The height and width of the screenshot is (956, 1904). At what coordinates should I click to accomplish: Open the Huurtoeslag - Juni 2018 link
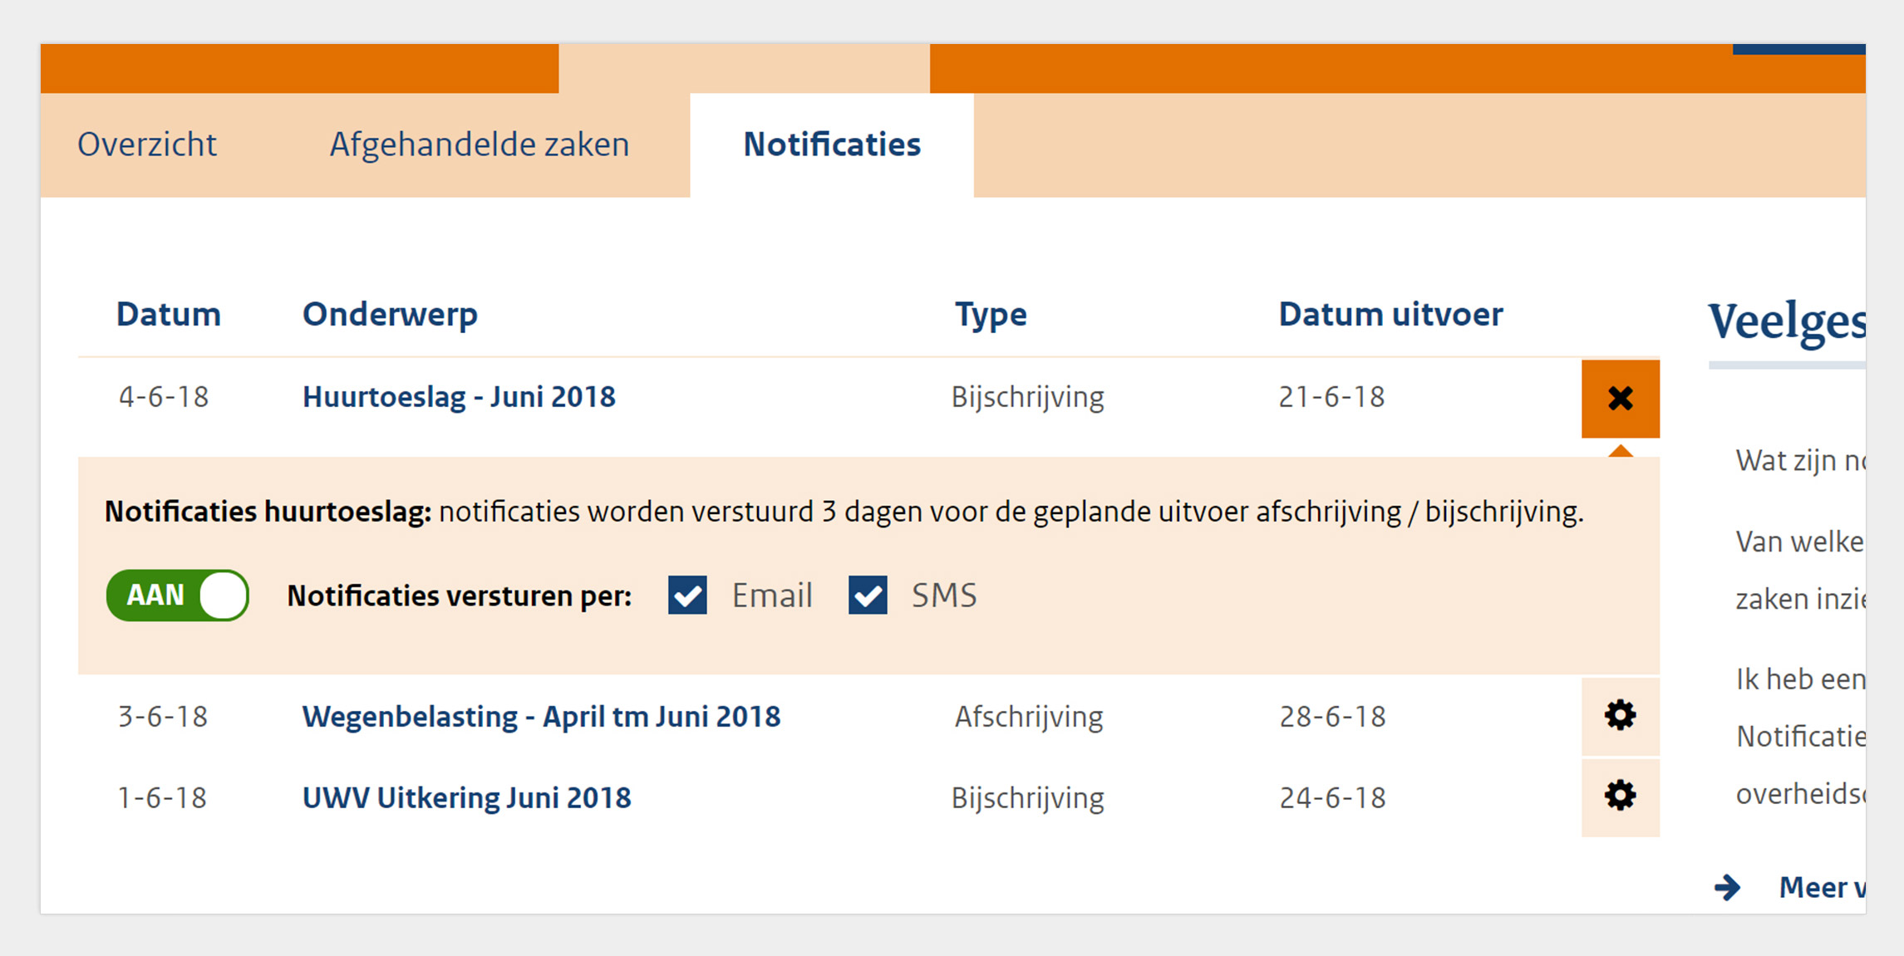459,397
